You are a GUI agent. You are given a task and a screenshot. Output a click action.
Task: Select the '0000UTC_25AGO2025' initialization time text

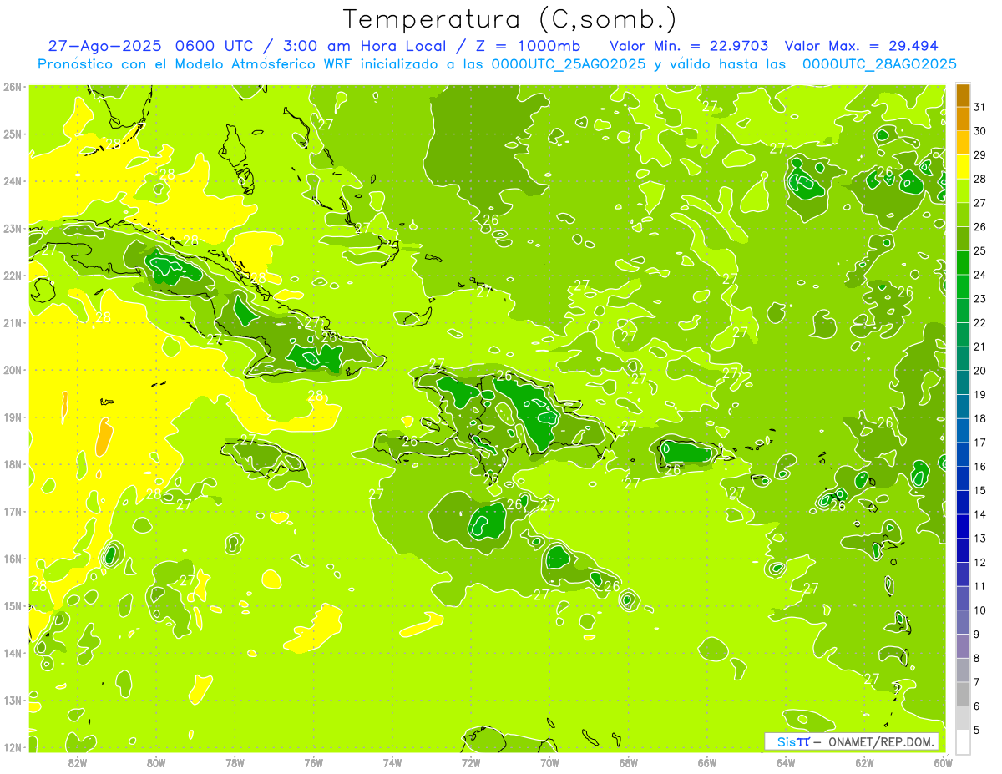(569, 64)
